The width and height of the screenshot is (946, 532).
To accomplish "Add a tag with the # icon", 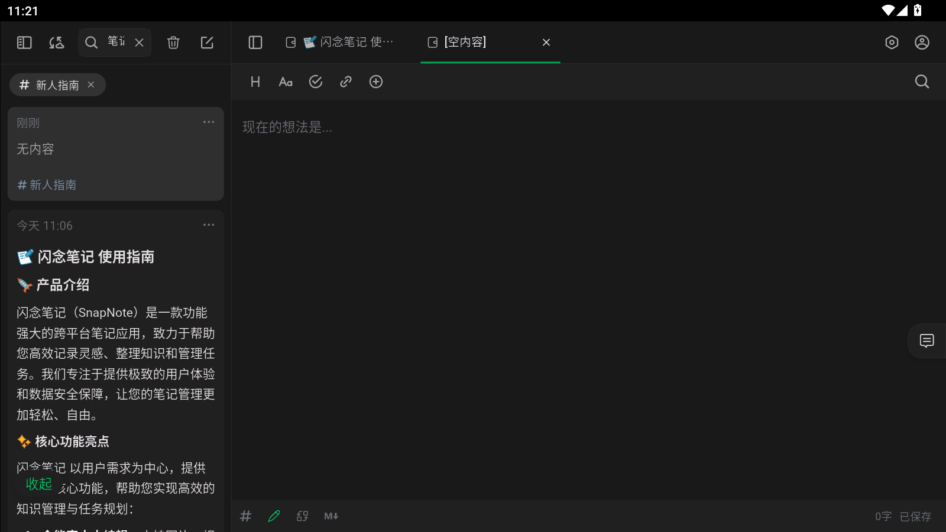I will (x=245, y=516).
